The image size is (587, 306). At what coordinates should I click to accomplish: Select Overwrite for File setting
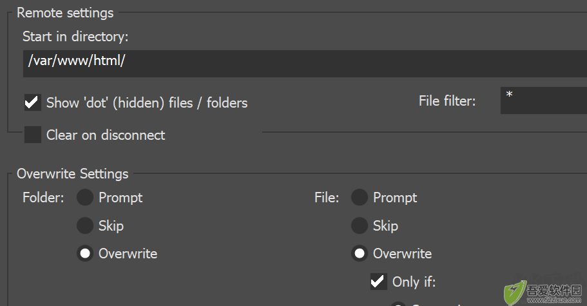point(360,254)
